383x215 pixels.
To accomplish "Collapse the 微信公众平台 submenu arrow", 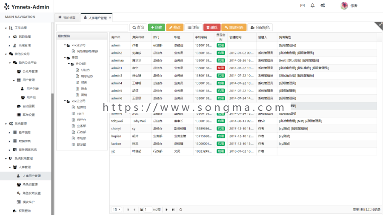I will point(10,63).
